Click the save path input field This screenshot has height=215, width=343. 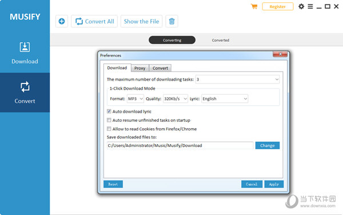(x=180, y=145)
